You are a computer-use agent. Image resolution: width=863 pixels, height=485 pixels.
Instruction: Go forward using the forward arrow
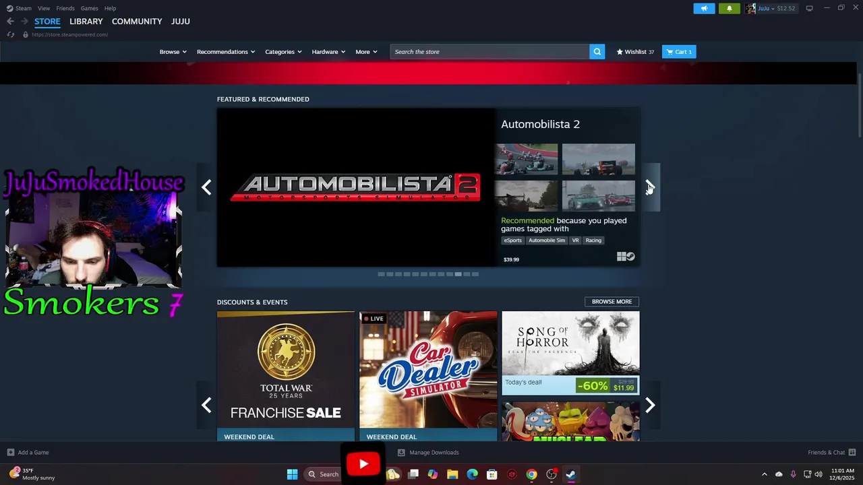[x=24, y=22]
